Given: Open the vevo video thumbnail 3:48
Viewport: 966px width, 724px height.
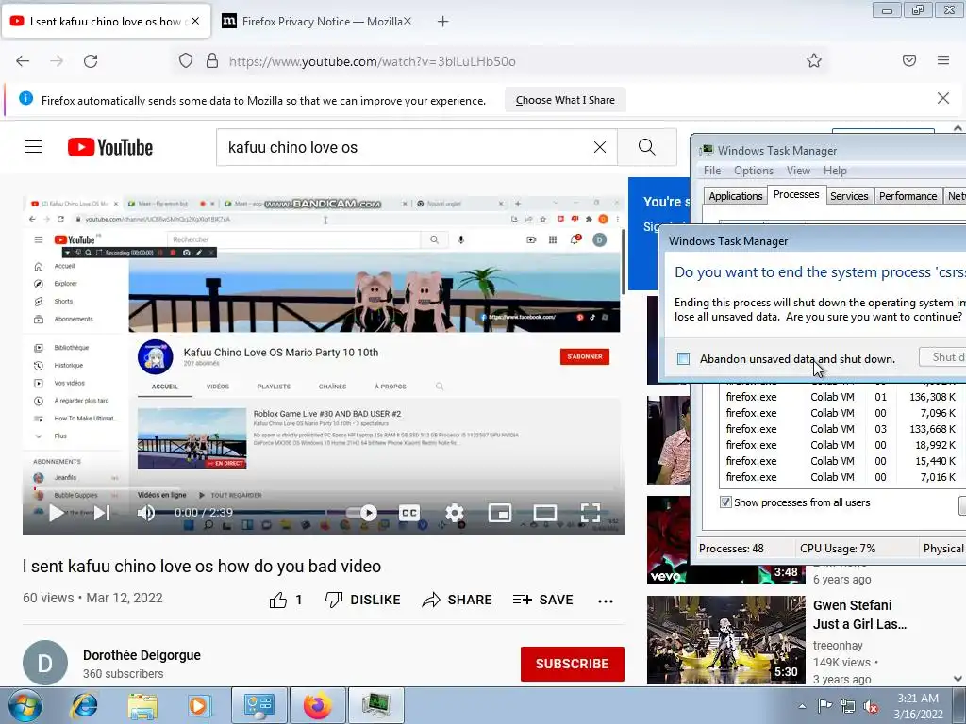Looking at the screenshot, I should [725, 540].
